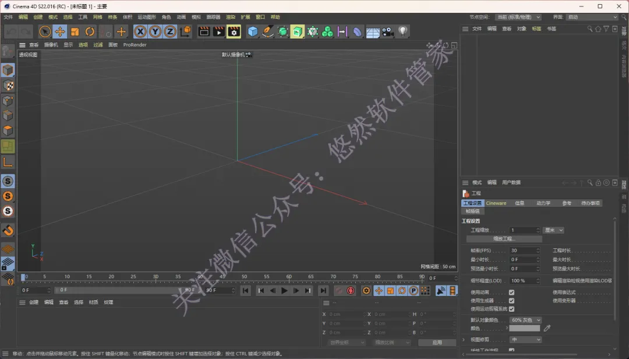Open the 节点空间 dropdown
Screen dimensions: 629x359
(518, 17)
